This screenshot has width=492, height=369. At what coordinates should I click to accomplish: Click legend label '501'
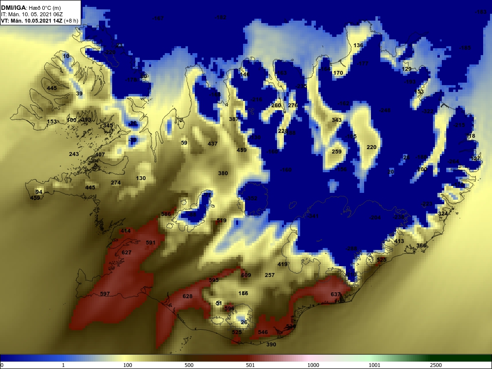[250, 365]
